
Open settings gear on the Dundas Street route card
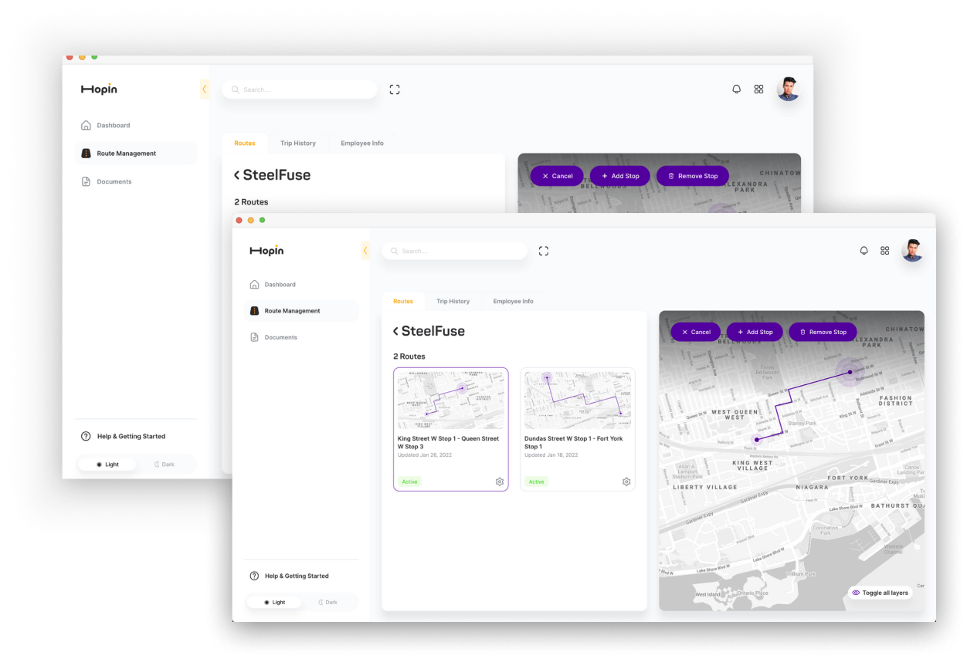626,482
